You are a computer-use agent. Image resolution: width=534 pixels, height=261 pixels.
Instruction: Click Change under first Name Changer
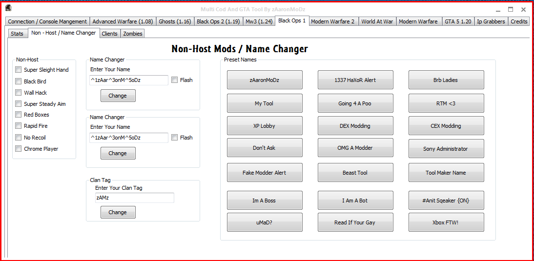[x=118, y=96]
